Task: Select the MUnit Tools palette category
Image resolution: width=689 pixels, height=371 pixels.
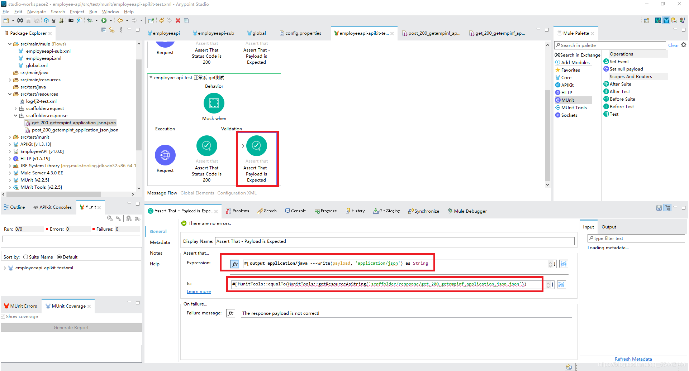Action: pyautogui.click(x=571, y=107)
